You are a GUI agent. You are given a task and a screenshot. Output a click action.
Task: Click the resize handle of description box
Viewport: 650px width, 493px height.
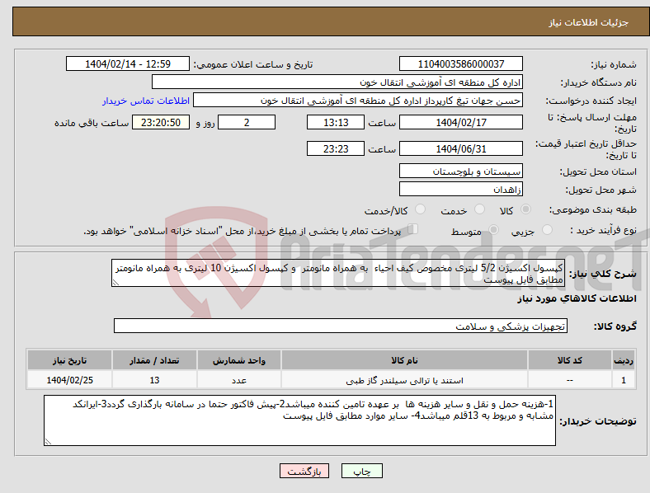[115, 283]
